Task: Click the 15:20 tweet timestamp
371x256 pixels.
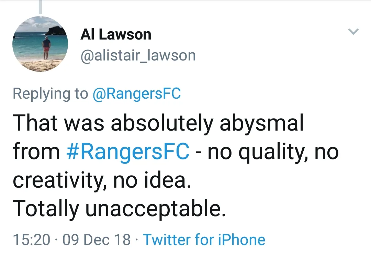Action: 31,240
